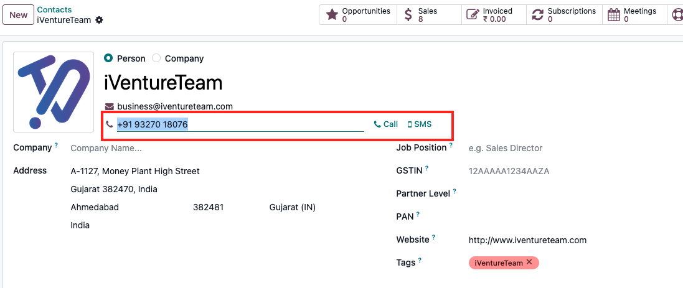Open Invoiced pencil stat button
This screenshot has width=683, height=288.
[x=494, y=15]
